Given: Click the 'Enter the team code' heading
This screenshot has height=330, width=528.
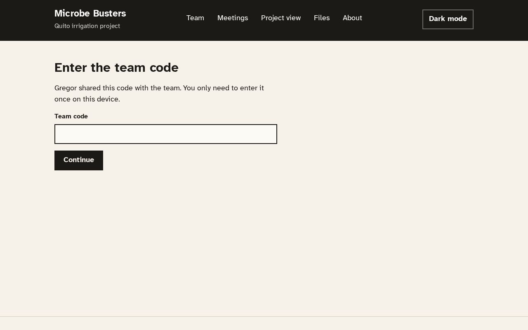Looking at the screenshot, I should (x=116, y=68).
